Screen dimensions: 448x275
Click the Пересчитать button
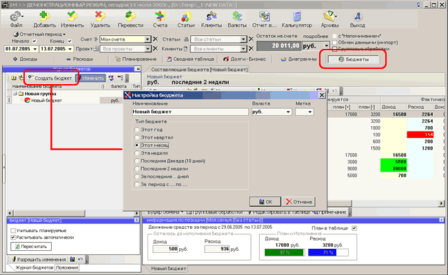31,247
